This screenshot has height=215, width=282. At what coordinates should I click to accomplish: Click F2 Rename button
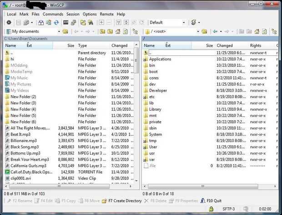tap(20, 201)
